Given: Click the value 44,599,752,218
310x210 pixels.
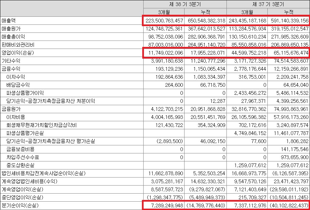Looking at the screenshot, I should coord(249,53).
